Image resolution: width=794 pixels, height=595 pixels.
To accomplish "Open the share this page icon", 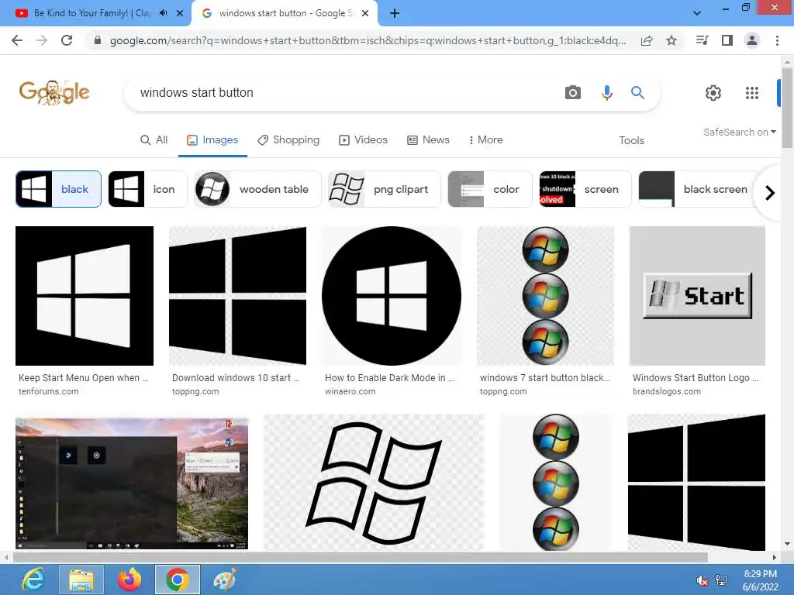I will [647, 40].
